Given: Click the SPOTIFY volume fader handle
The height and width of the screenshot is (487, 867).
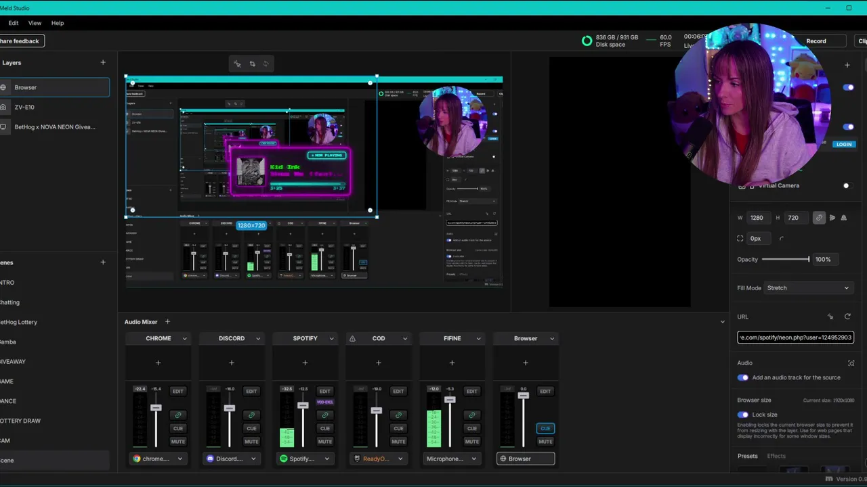Looking at the screenshot, I should [x=303, y=405].
